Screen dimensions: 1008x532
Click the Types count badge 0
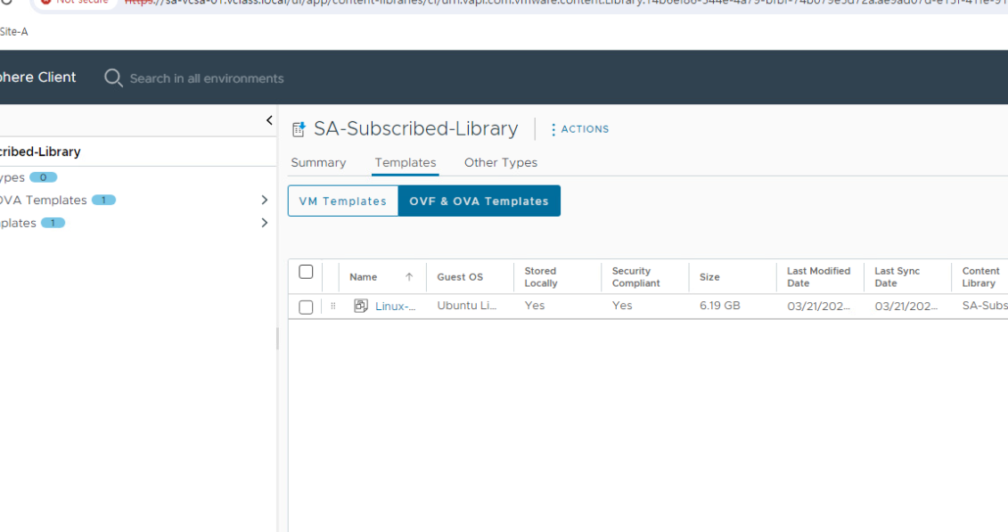43,177
